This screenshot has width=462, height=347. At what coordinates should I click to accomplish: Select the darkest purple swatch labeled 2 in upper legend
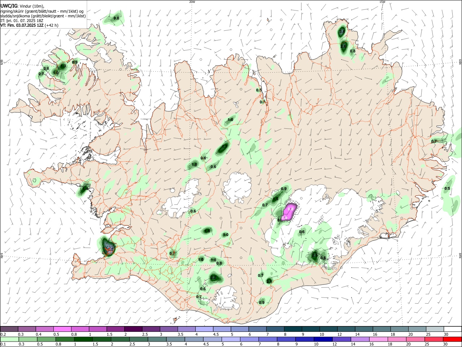click(x=133, y=329)
